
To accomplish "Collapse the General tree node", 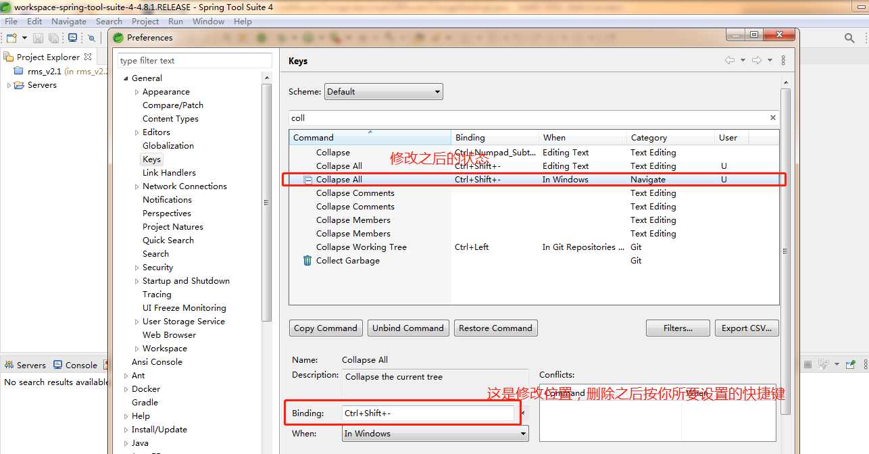I will pos(126,78).
